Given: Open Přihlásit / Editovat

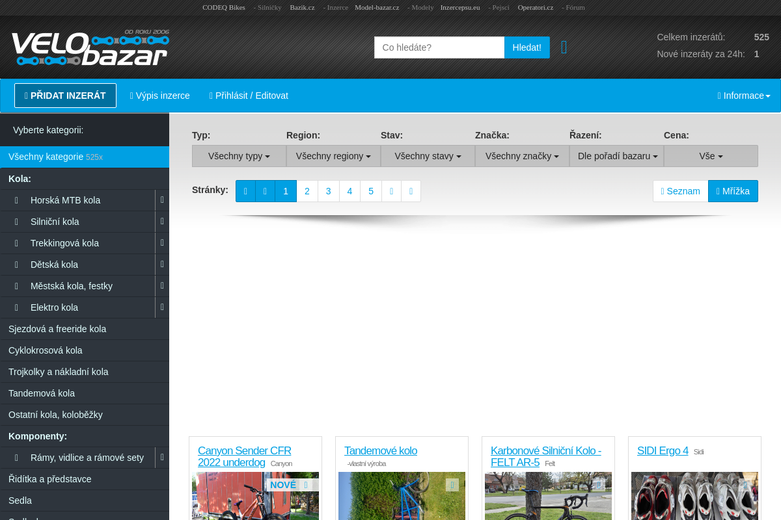Looking at the screenshot, I should click(249, 96).
